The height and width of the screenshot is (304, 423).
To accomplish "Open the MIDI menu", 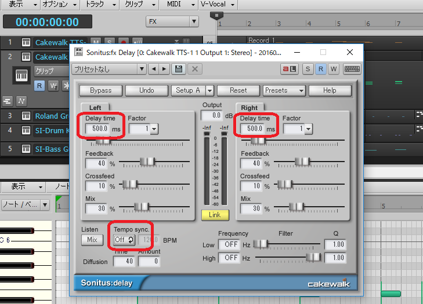I will coord(178,4).
